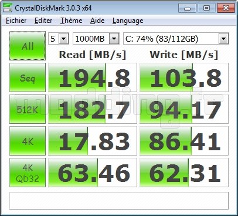
Task: Start the Seq benchmark test
Action: point(28,77)
